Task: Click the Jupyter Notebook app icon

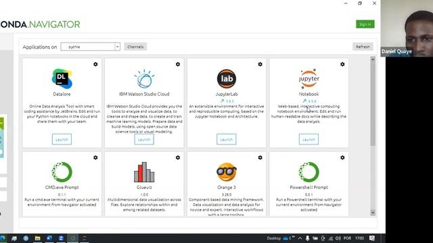Action: pos(309,79)
